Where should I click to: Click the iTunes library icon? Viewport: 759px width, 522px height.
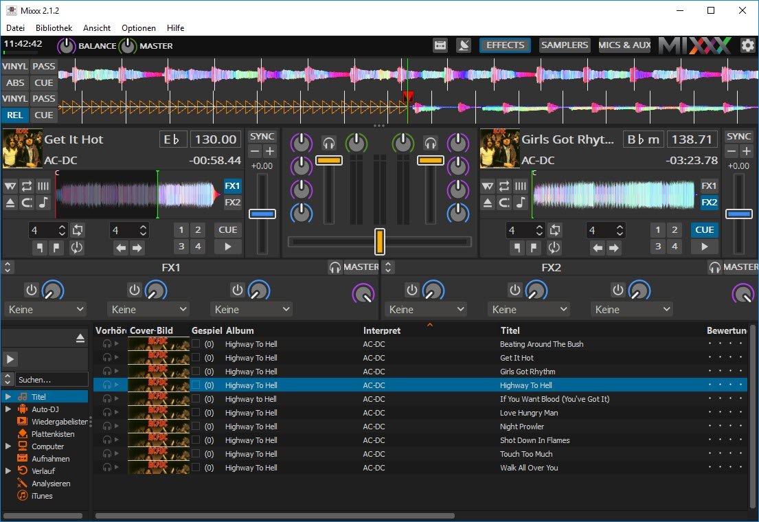click(x=23, y=496)
